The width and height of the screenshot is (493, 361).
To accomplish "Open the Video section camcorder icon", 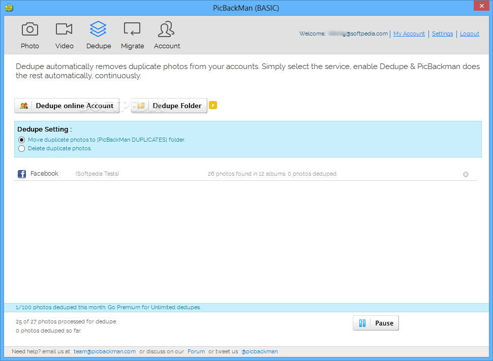I will coord(64,29).
